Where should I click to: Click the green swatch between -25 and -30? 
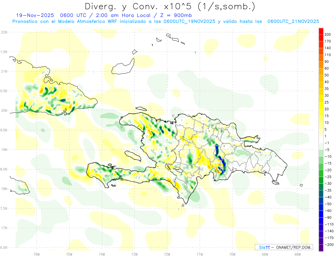click(321, 180)
